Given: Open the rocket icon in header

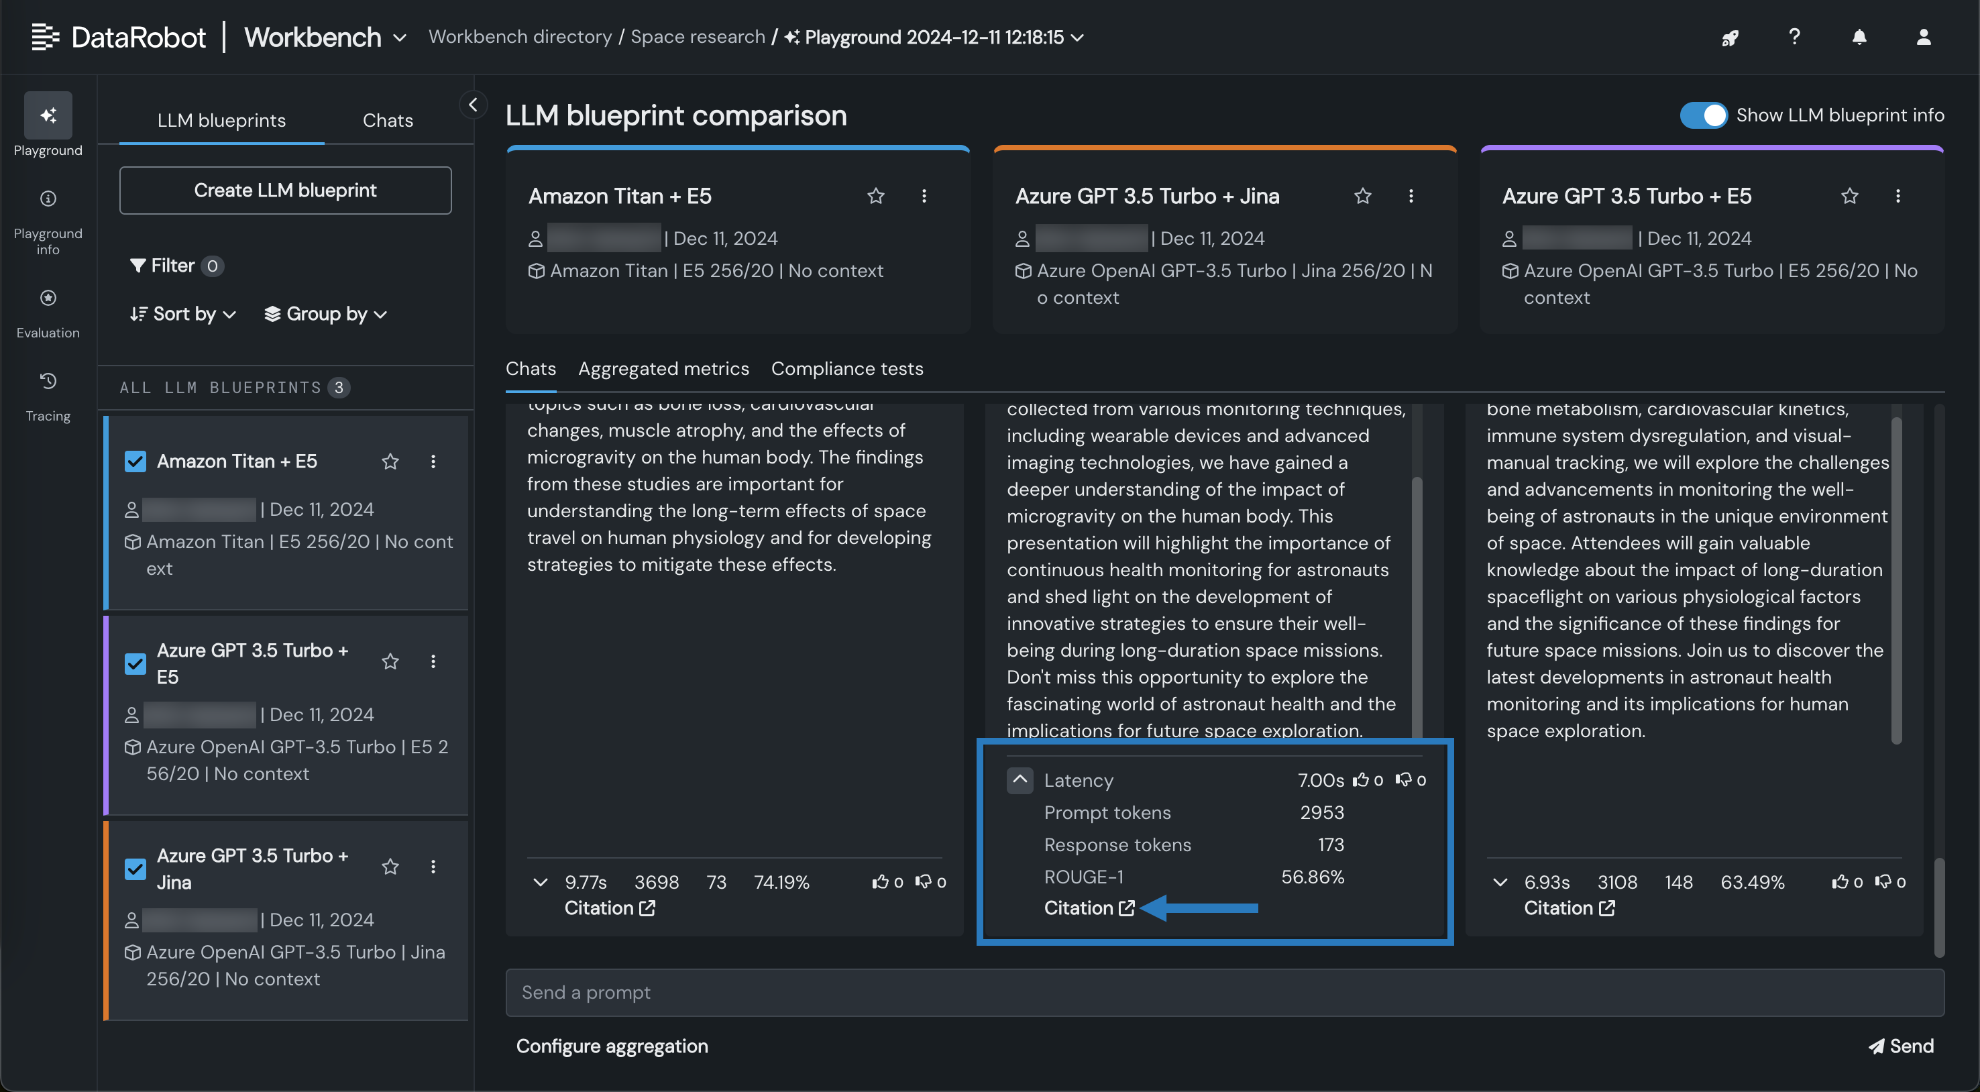Looking at the screenshot, I should point(1729,38).
